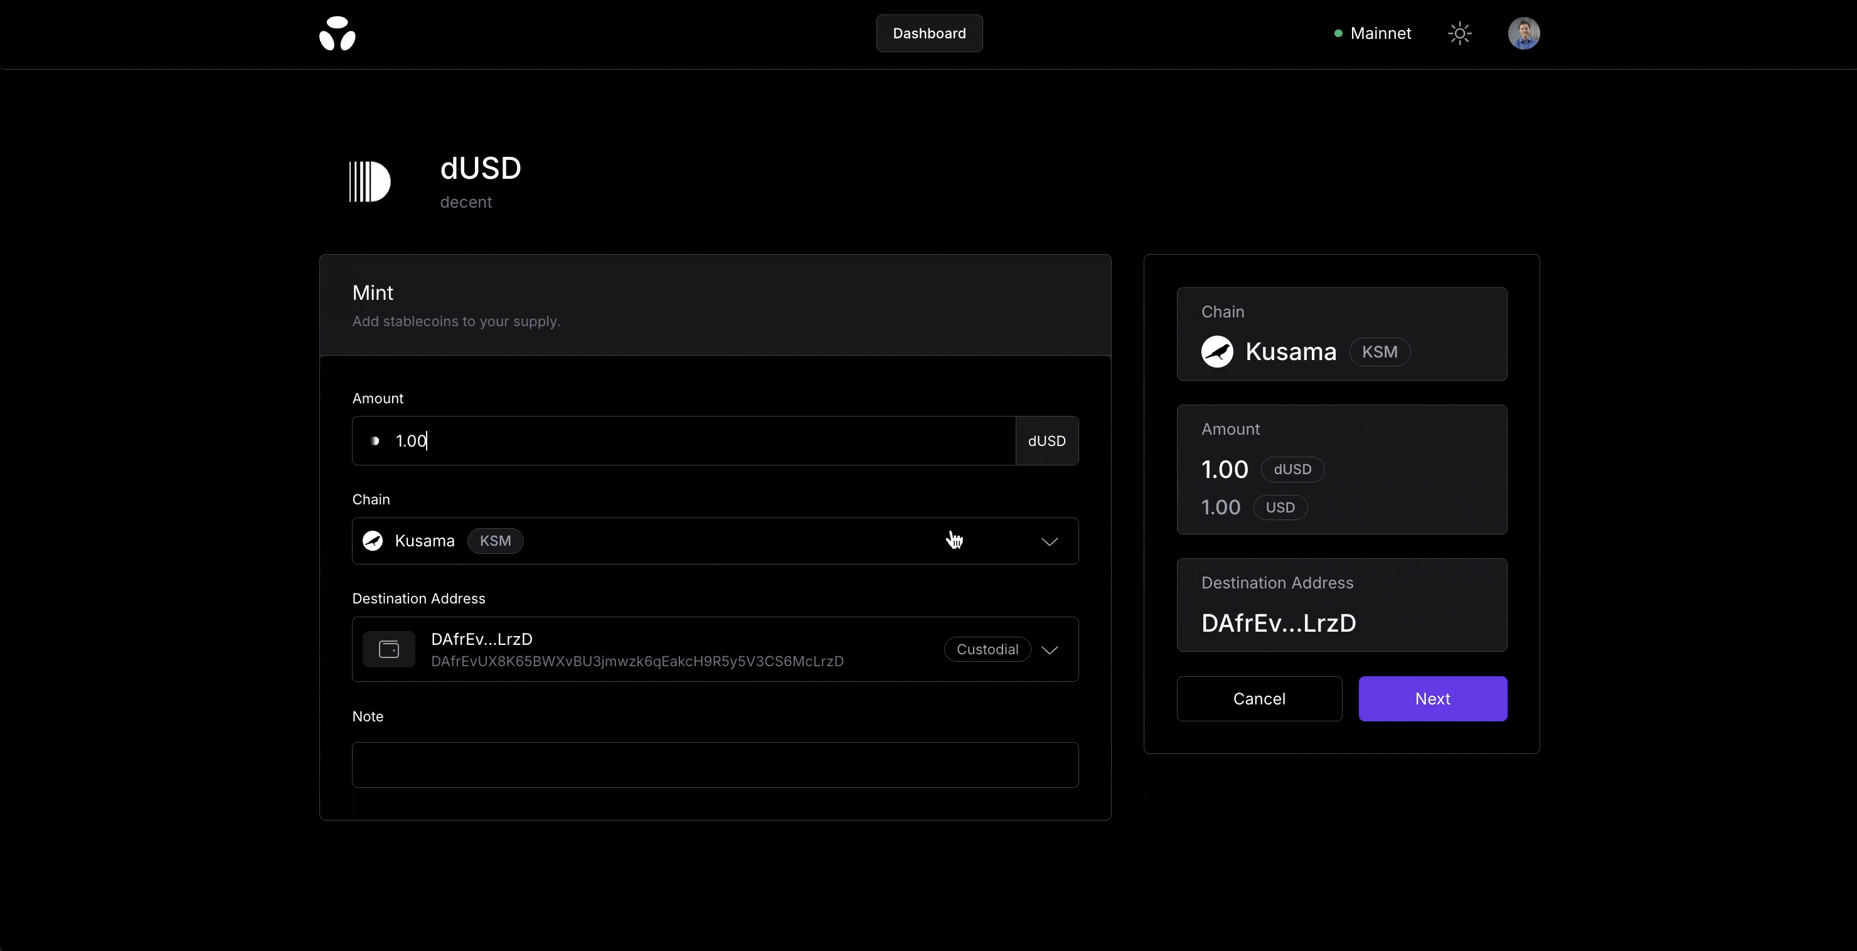
Task: Click into the Note text field
Action: (715, 764)
